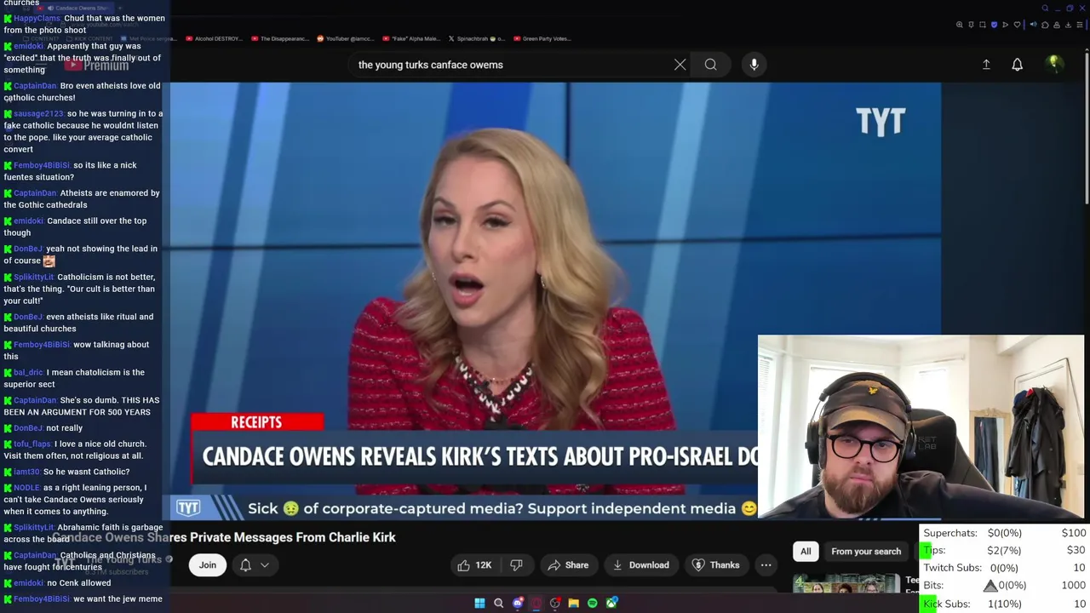
Task: Click tofu_flaps username in chat
Action: click(32, 444)
